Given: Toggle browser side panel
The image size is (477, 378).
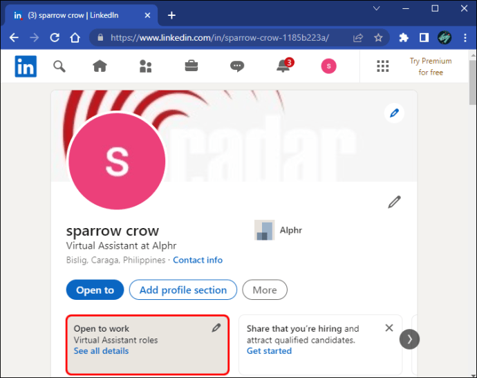Looking at the screenshot, I should (x=424, y=38).
